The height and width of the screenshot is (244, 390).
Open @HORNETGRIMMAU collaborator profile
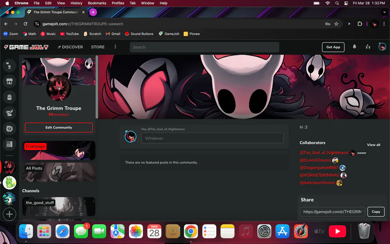pyautogui.click(x=320, y=175)
